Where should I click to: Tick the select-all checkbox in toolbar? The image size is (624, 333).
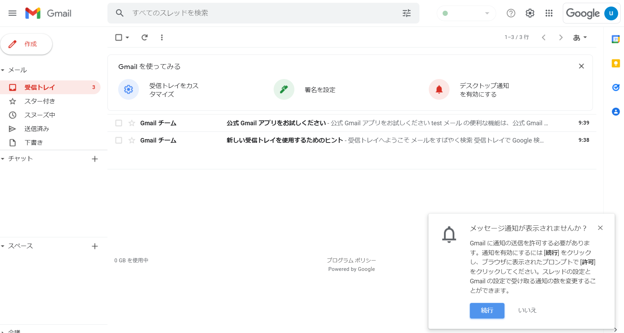pos(119,37)
